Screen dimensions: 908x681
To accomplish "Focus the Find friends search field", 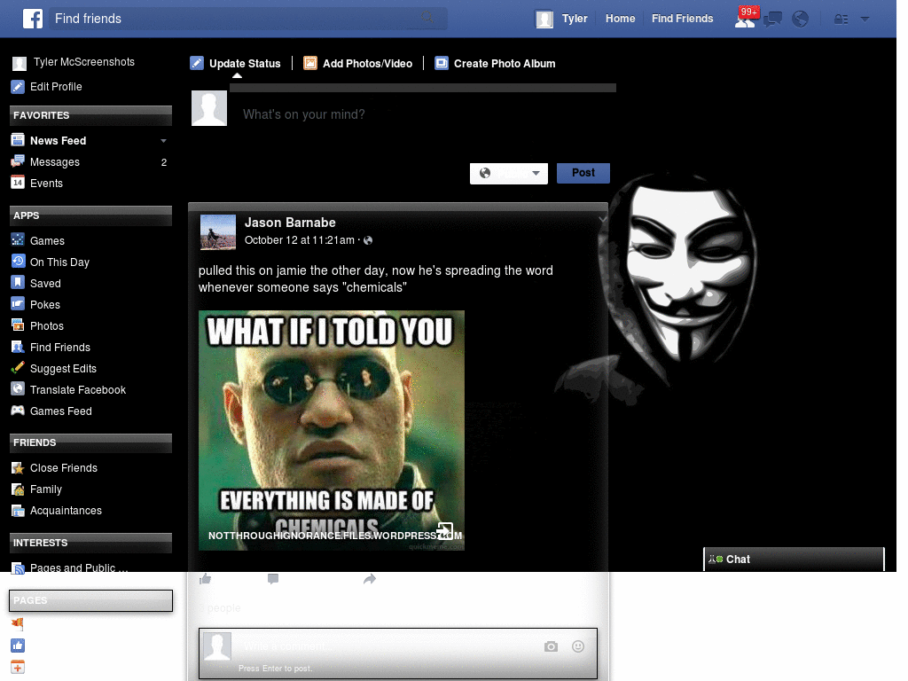I will point(248,19).
